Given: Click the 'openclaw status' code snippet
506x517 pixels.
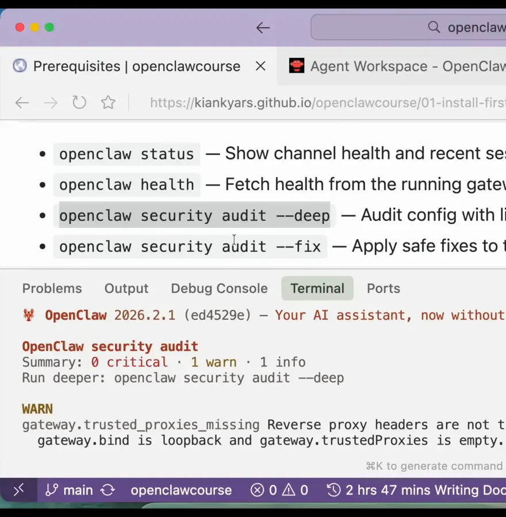Looking at the screenshot, I should [126, 154].
